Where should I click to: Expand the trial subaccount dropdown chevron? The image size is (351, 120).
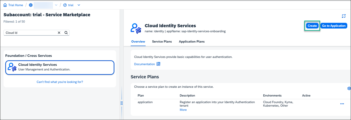pyautogui.click(x=79, y=5)
